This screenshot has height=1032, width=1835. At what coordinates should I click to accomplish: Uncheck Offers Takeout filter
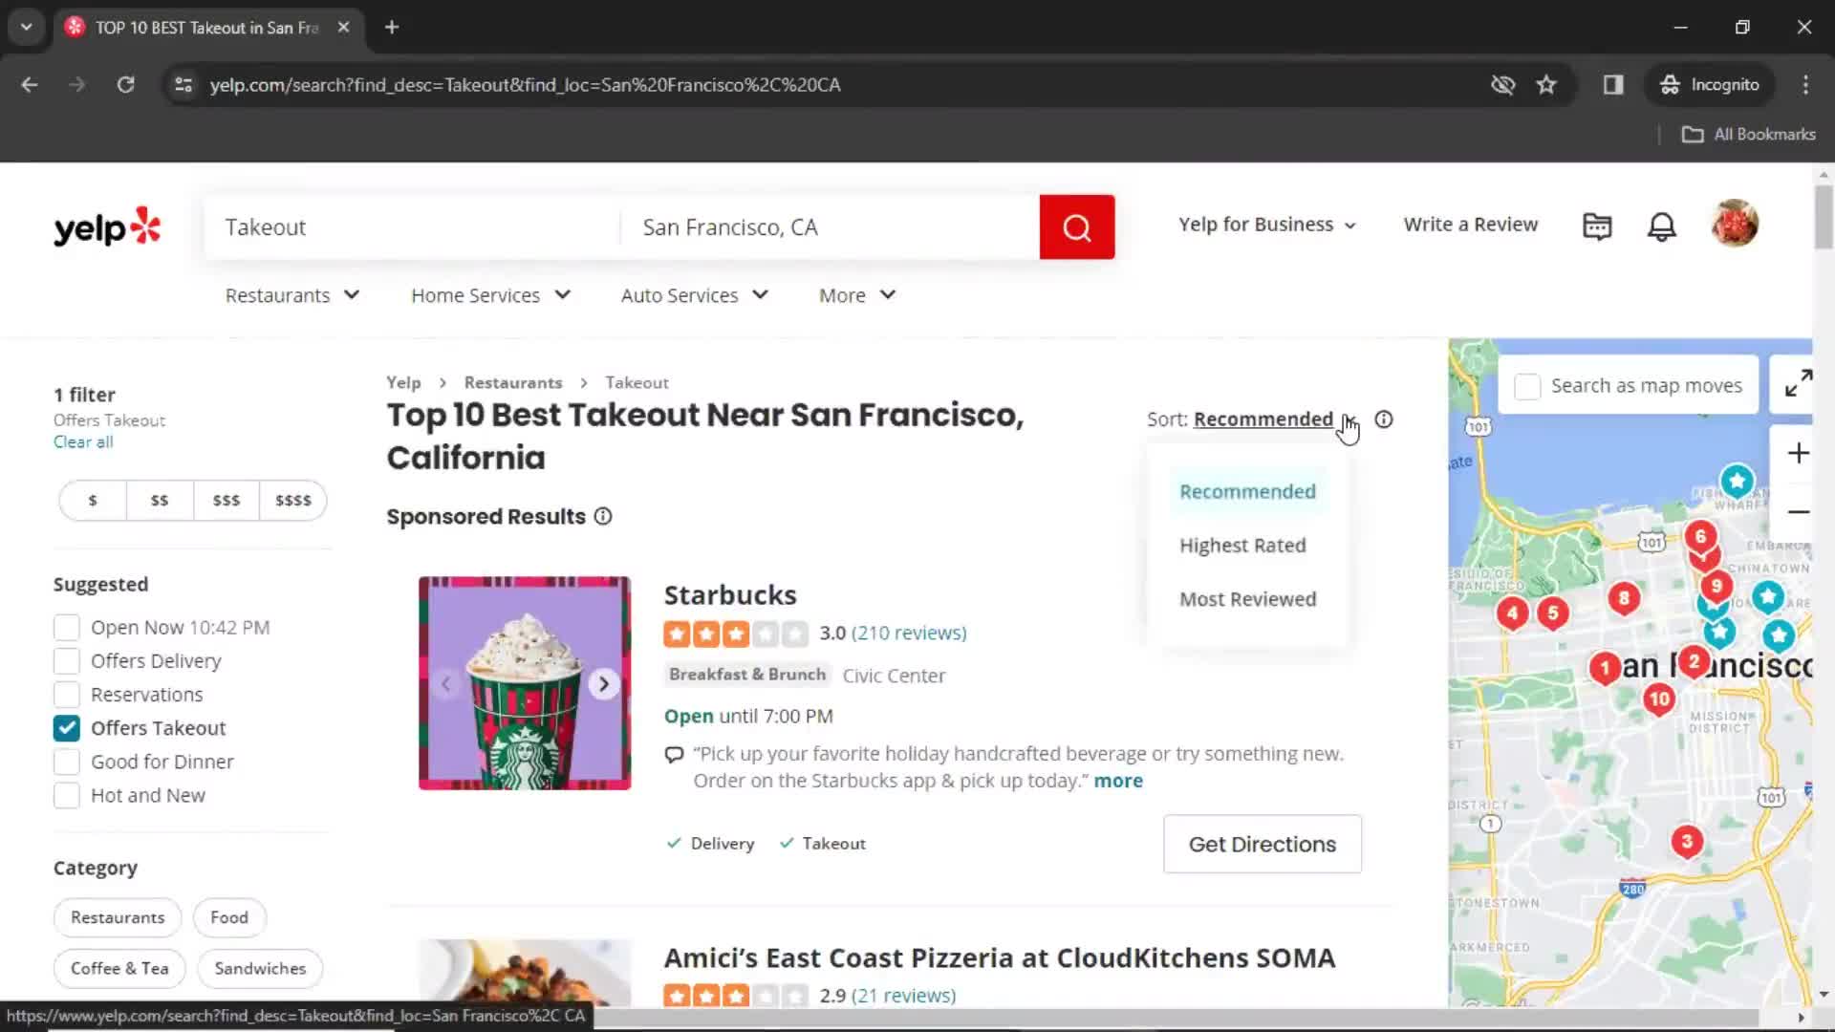click(x=67, y=728)
